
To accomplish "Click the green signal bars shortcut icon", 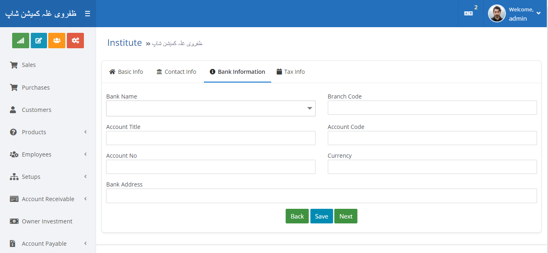I will pyautogui.click(x=21, y=41).
